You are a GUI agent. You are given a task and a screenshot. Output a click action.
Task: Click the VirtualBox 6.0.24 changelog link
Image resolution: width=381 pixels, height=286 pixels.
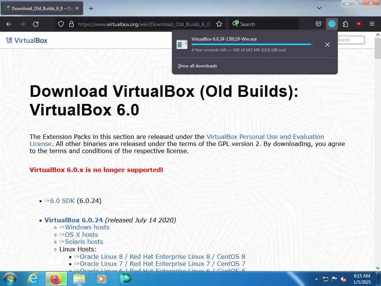[x=74, y=220]
